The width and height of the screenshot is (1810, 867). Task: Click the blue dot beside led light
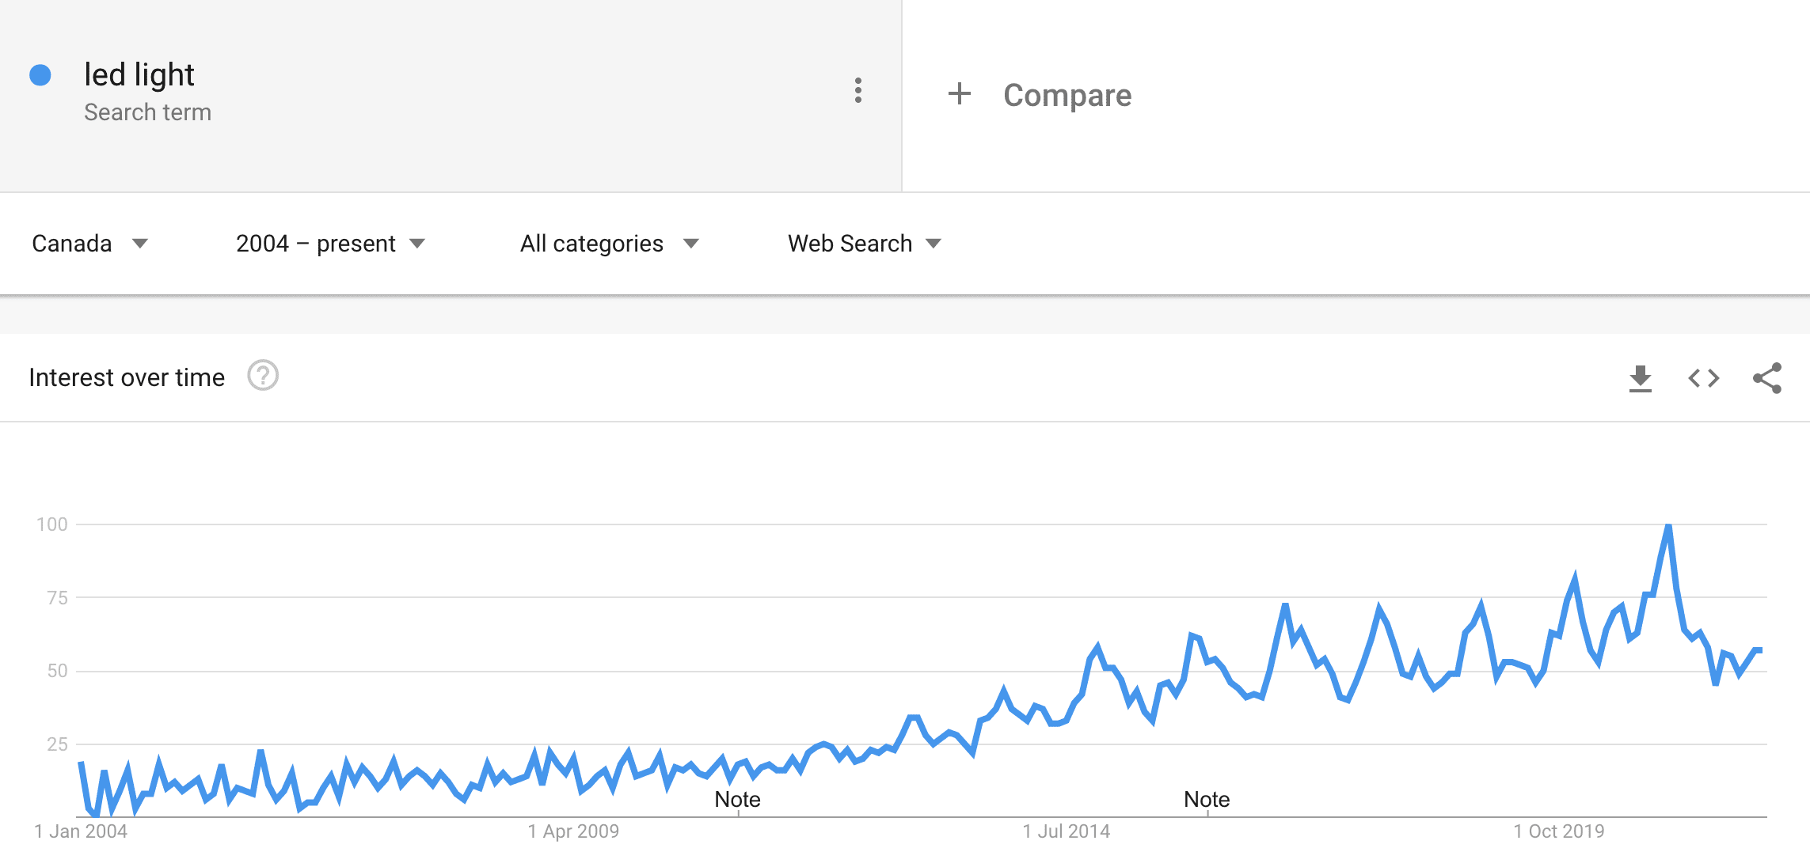coord(40,75)
